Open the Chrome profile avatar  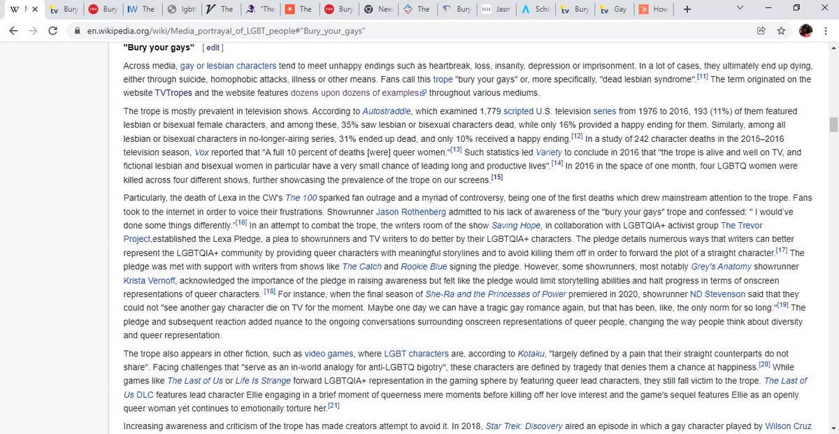(x=805, y=31)
